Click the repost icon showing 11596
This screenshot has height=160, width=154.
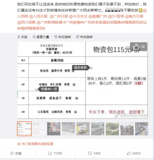[x=50, y=153]
